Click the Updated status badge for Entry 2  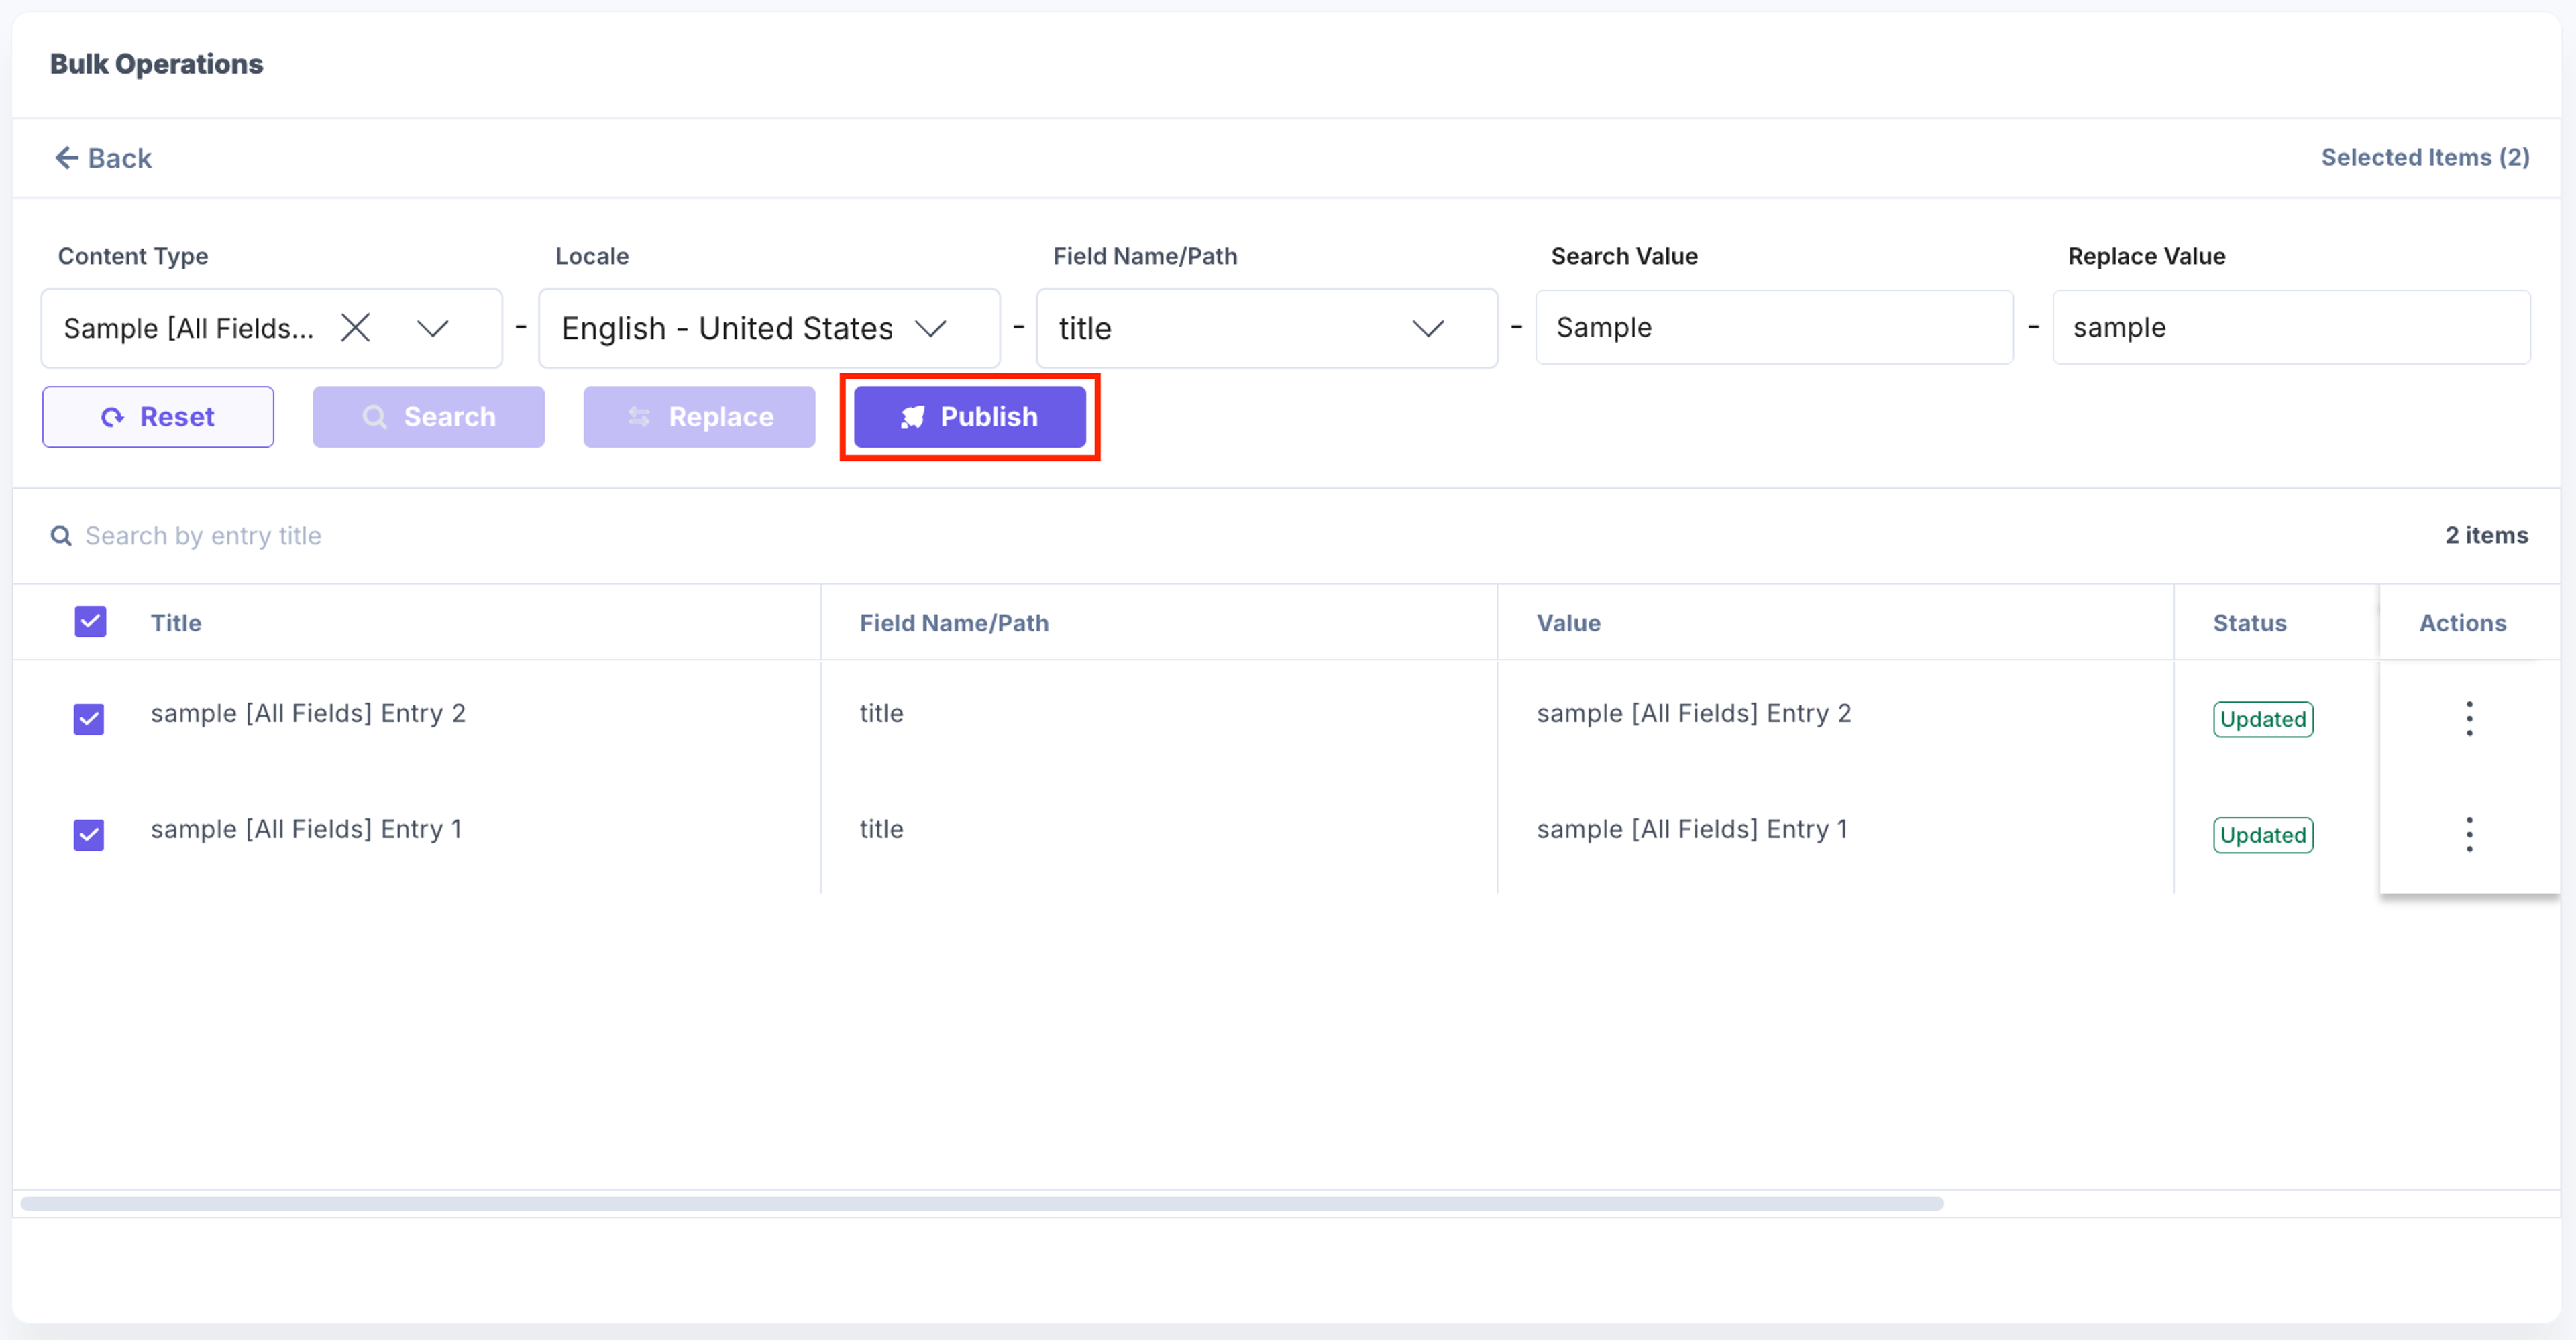click(x=2263, y=719)
